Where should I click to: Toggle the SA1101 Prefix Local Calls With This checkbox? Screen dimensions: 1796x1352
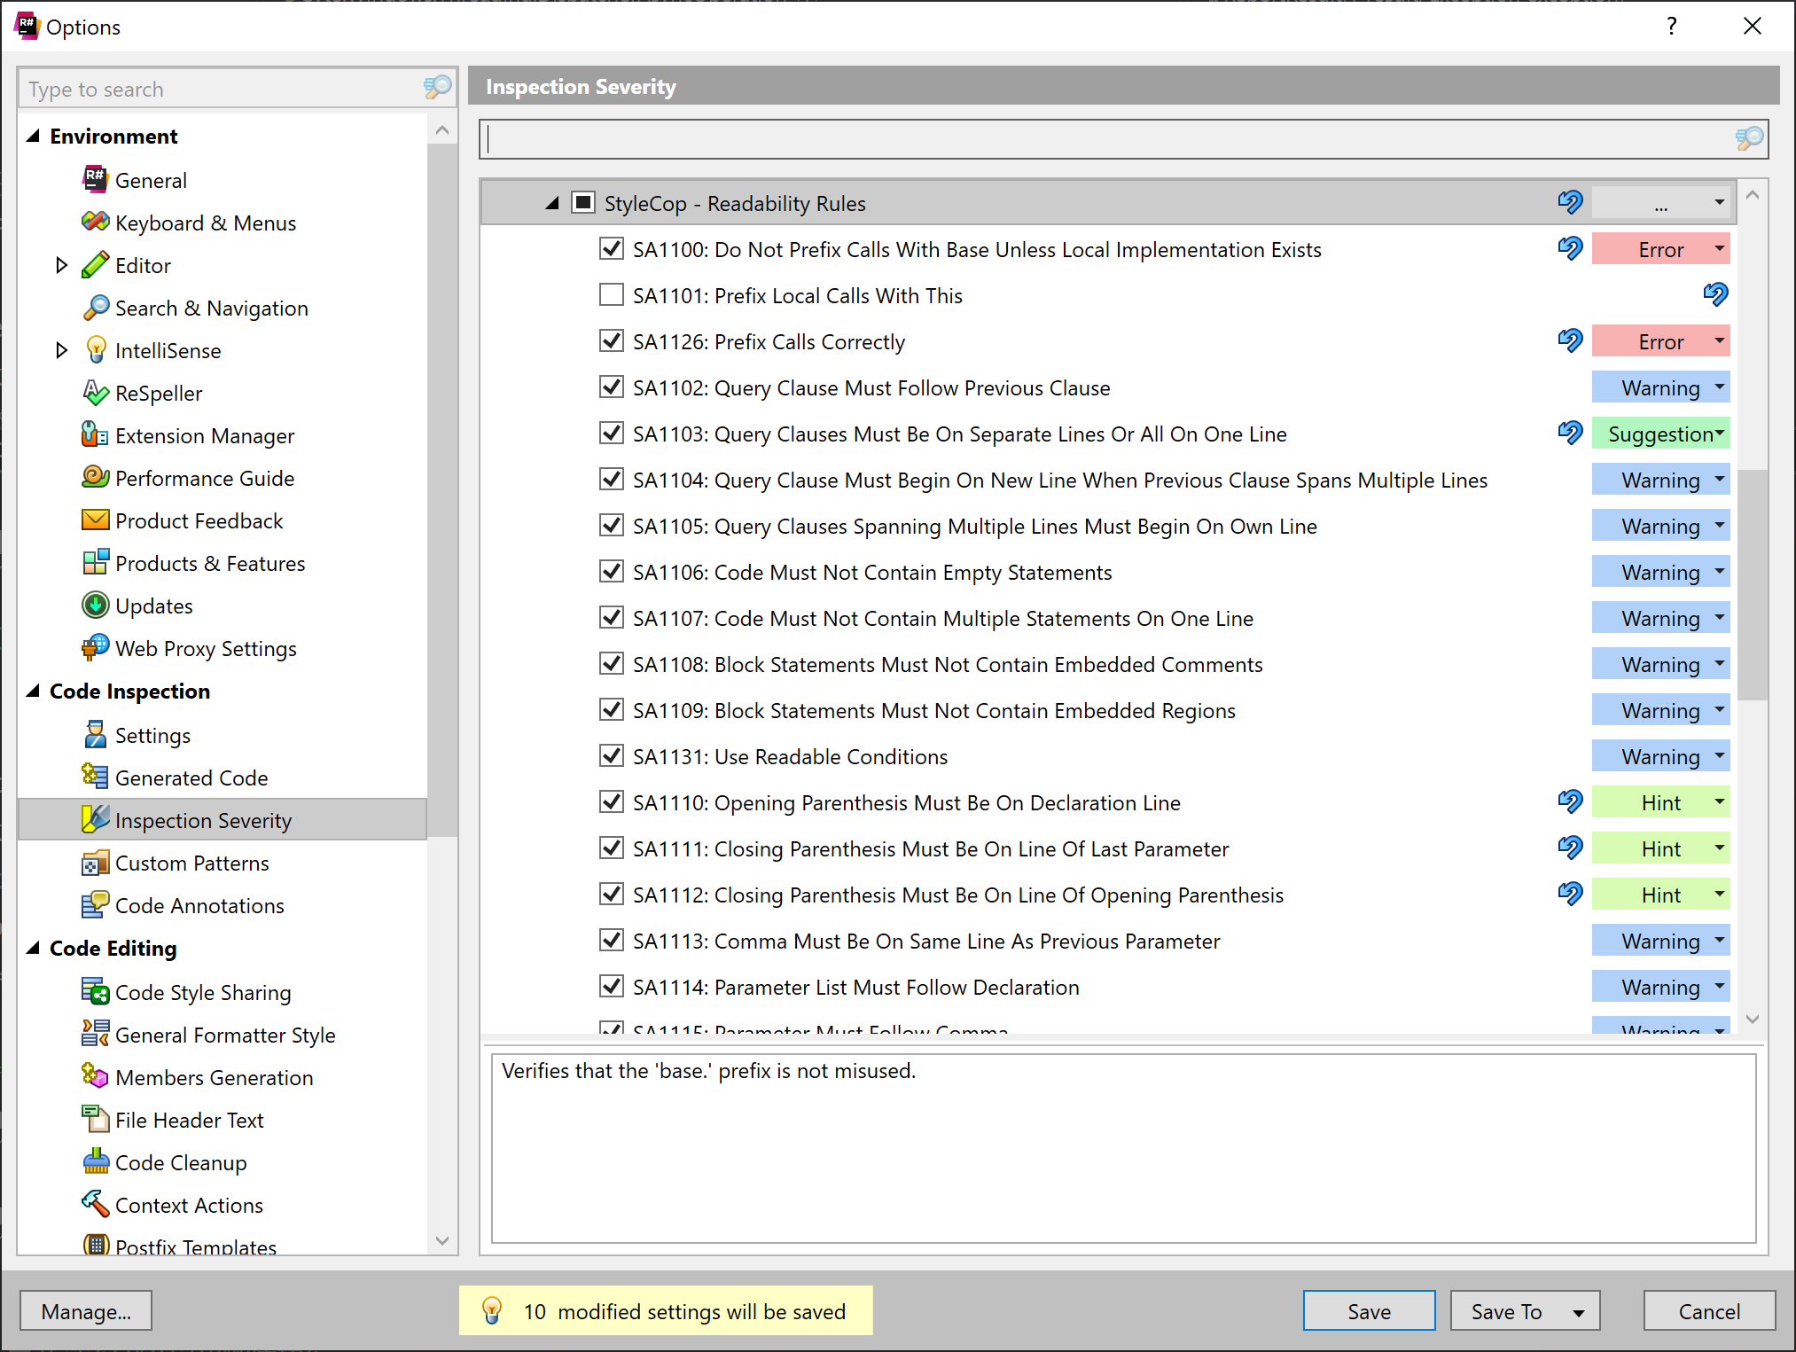coord(611,295)
